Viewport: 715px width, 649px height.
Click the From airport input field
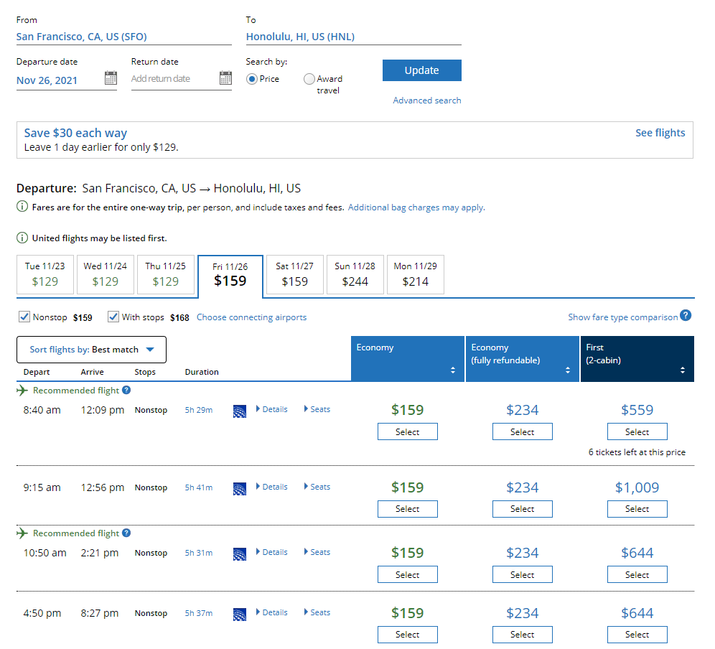click(x=123, y=37)
